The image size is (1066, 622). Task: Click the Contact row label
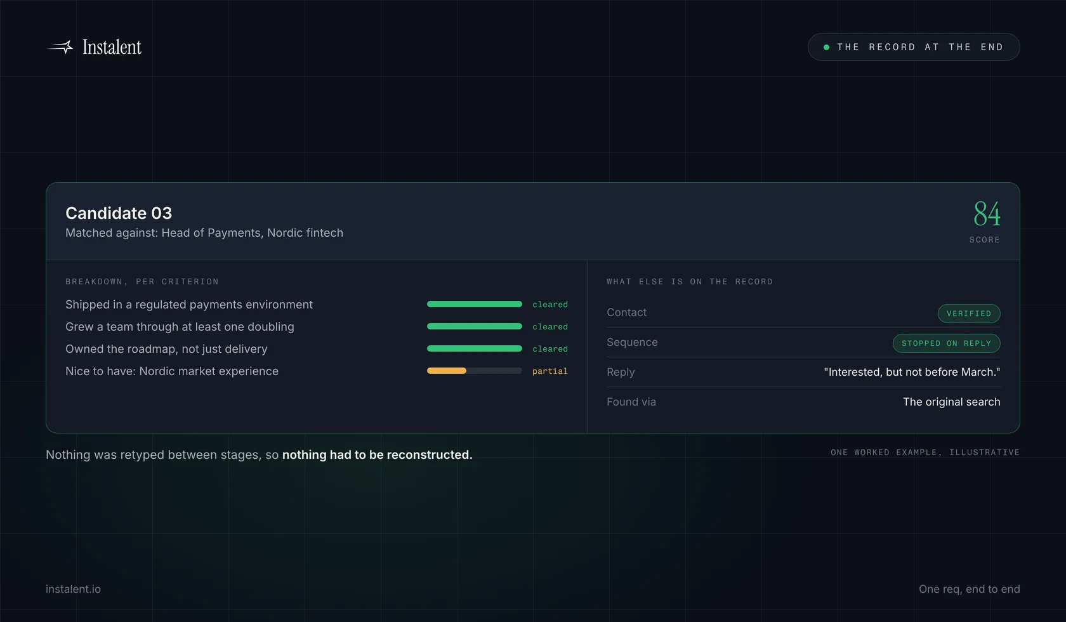point(626,312)
